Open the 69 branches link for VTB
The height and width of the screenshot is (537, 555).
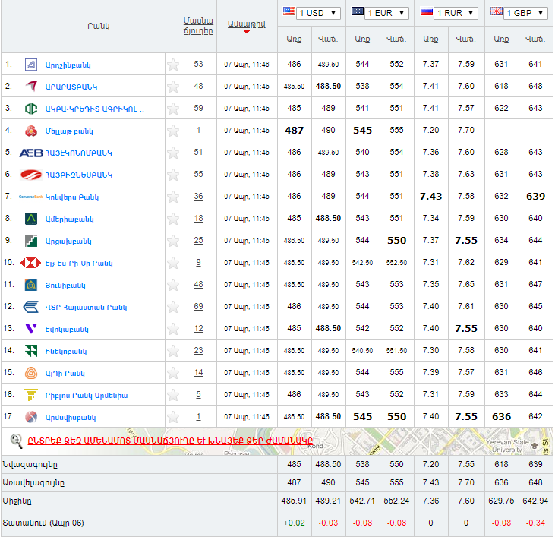(x=198, y=307)
